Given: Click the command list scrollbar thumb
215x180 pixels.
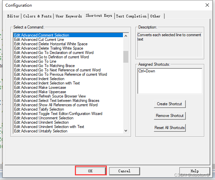Looking at the screenshot, I should [126, 57].
